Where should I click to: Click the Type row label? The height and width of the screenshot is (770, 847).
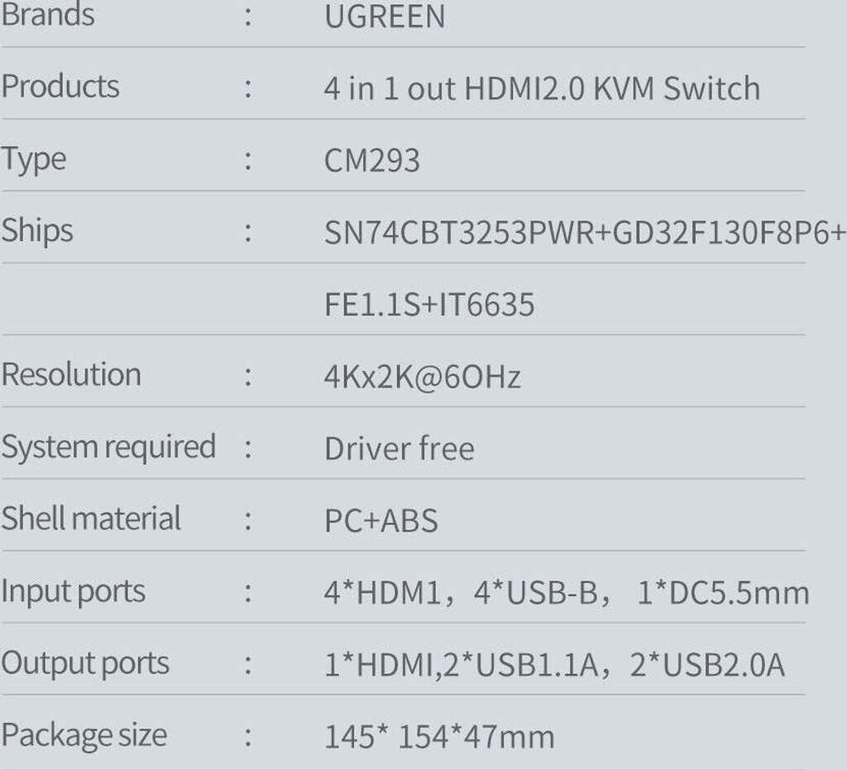[x=34, y=159]
